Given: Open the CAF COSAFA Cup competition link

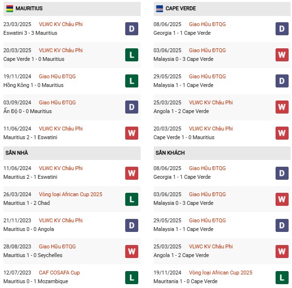Looking at the screenshot, I should tap(59, 273).
